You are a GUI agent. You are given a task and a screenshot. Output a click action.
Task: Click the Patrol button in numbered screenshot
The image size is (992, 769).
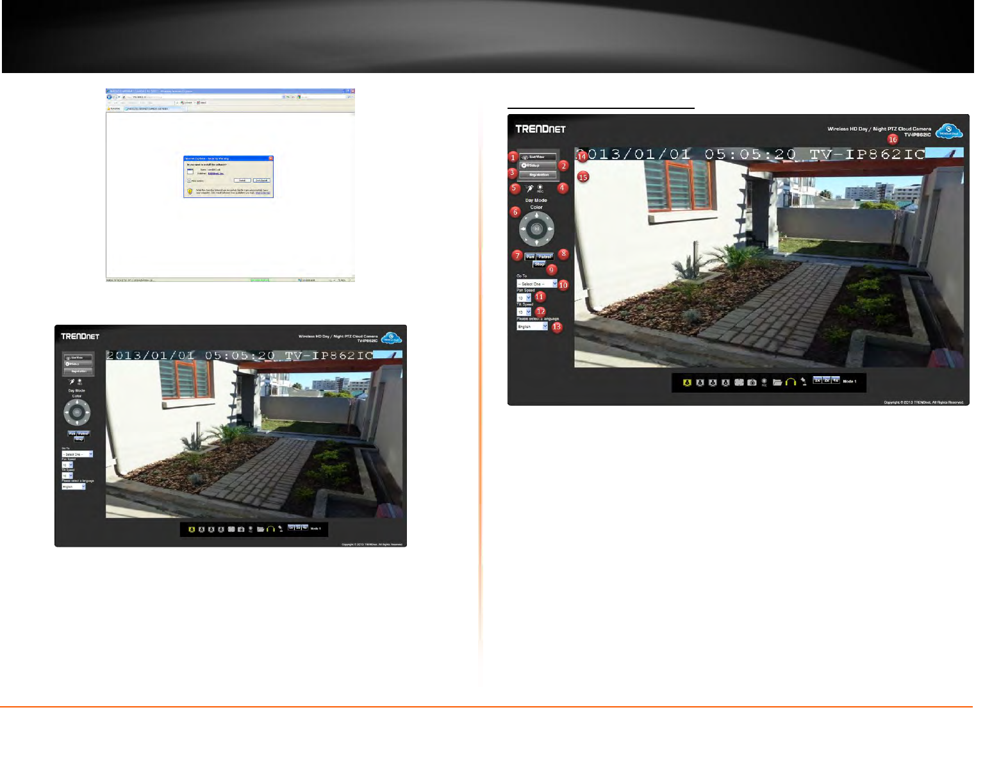545,256
